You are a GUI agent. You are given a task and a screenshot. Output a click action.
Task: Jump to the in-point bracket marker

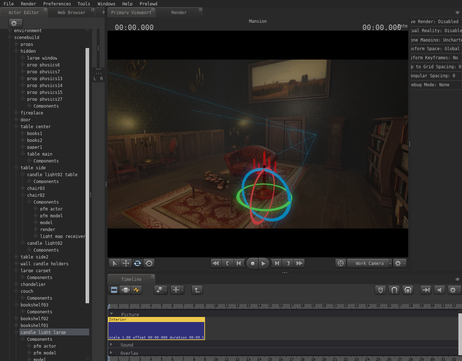[227, 263]
